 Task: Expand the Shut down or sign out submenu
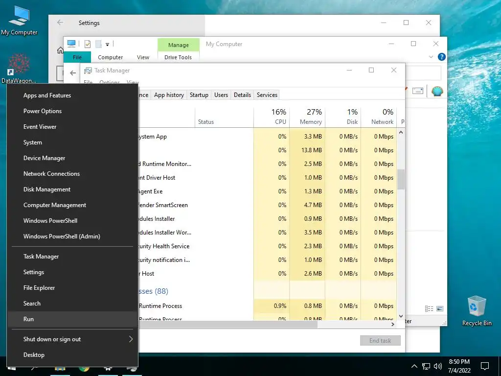click(72, 339)
